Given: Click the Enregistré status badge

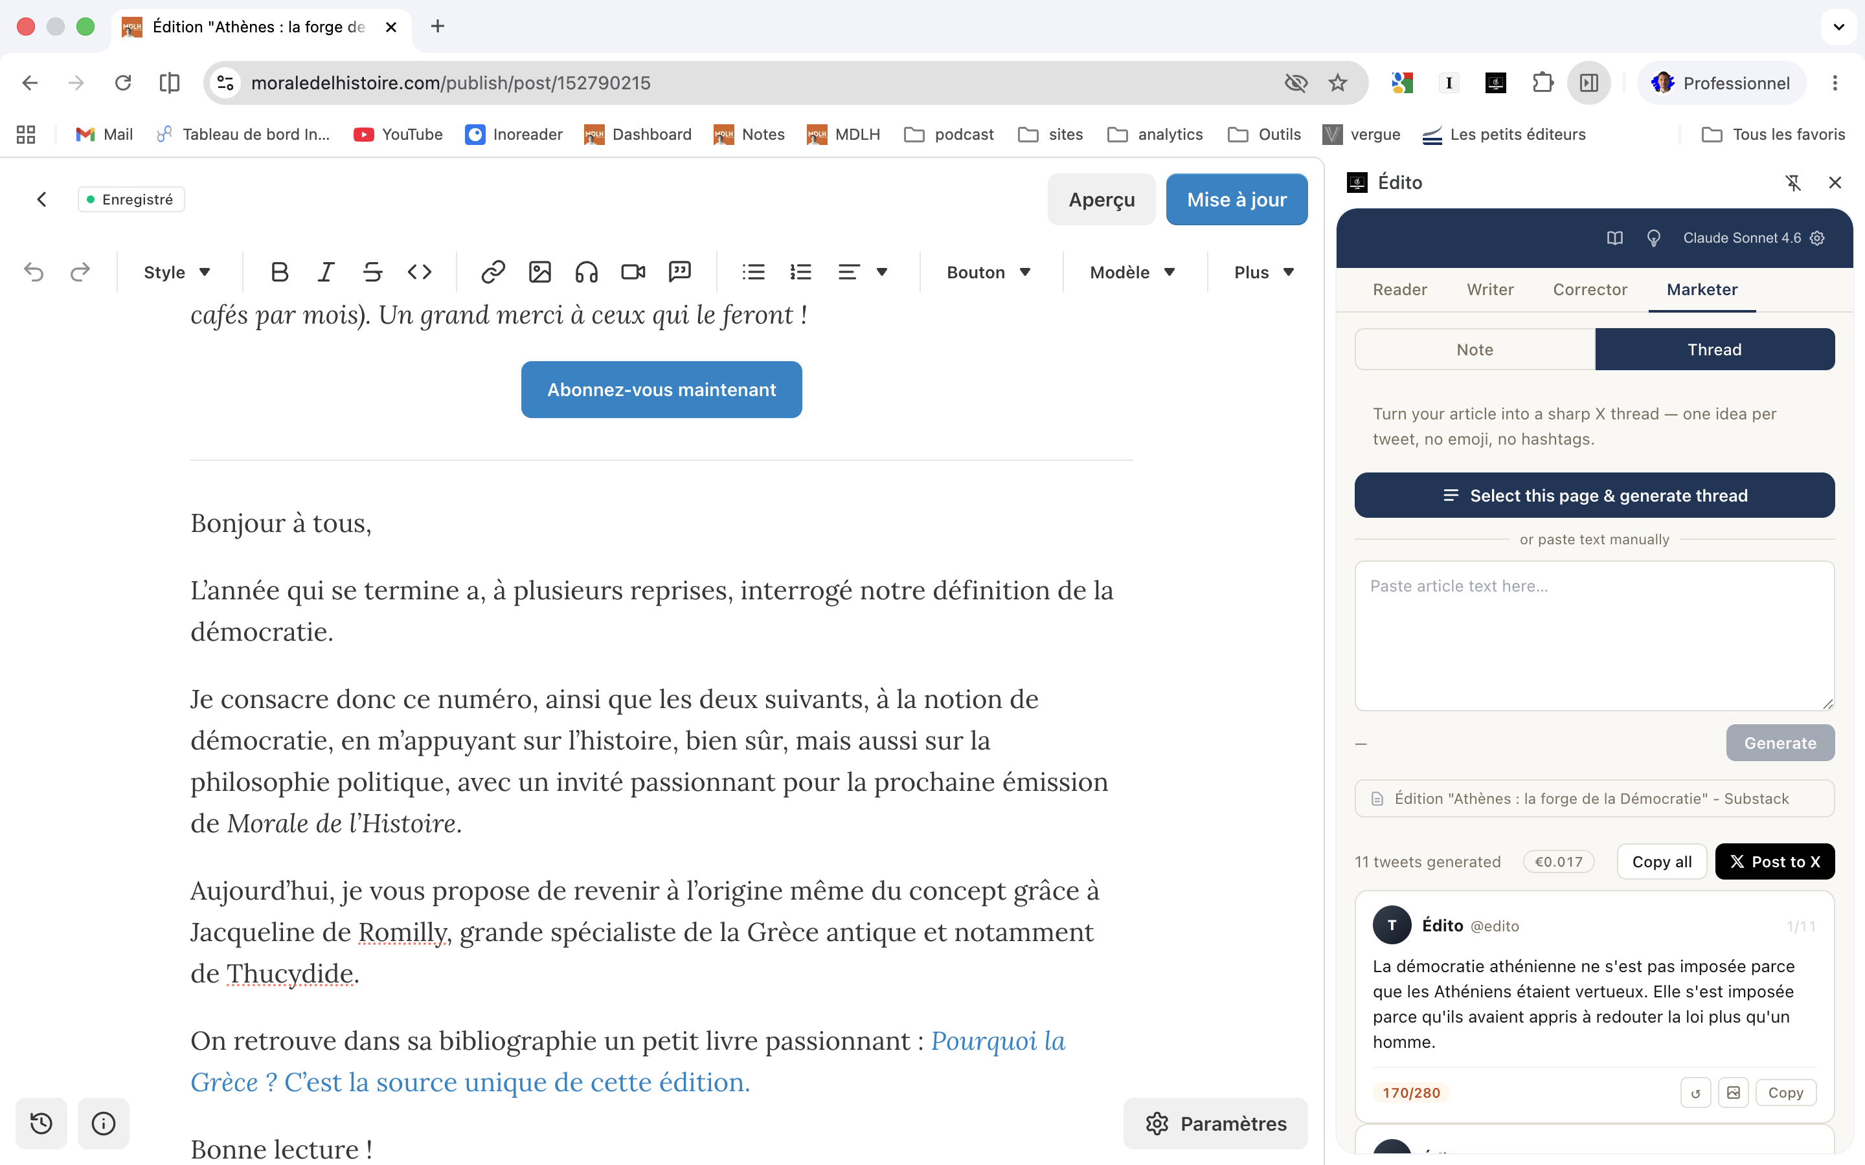Looking at the screenshot, I should (x=131, y=199).
